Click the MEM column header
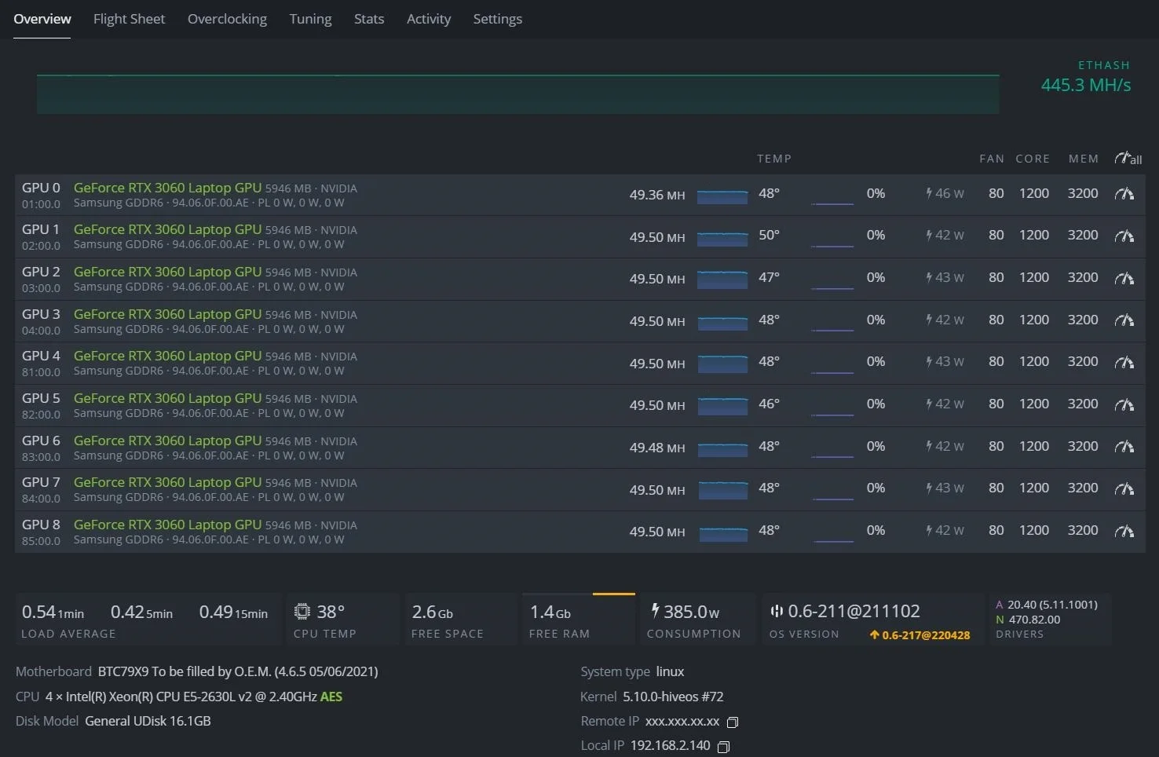Viewport: 1159px width, 757px height. [x=1084, y=159]
